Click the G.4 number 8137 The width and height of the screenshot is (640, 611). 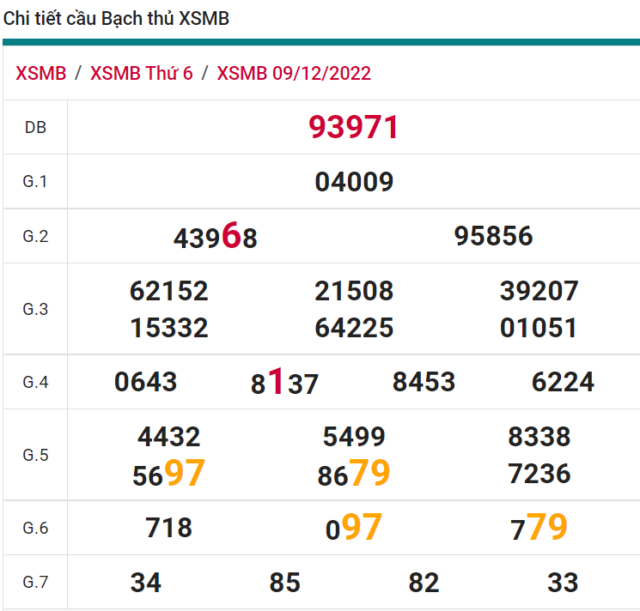pos(284,383)
